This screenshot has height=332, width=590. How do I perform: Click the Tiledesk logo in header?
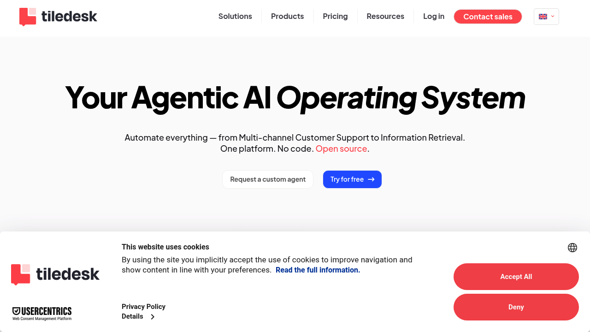point(58,17)
